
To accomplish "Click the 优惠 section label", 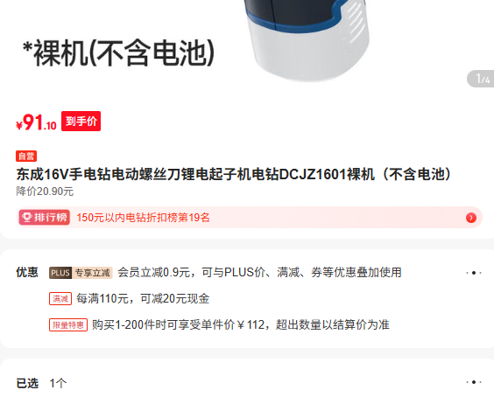I will coord(27,273).
